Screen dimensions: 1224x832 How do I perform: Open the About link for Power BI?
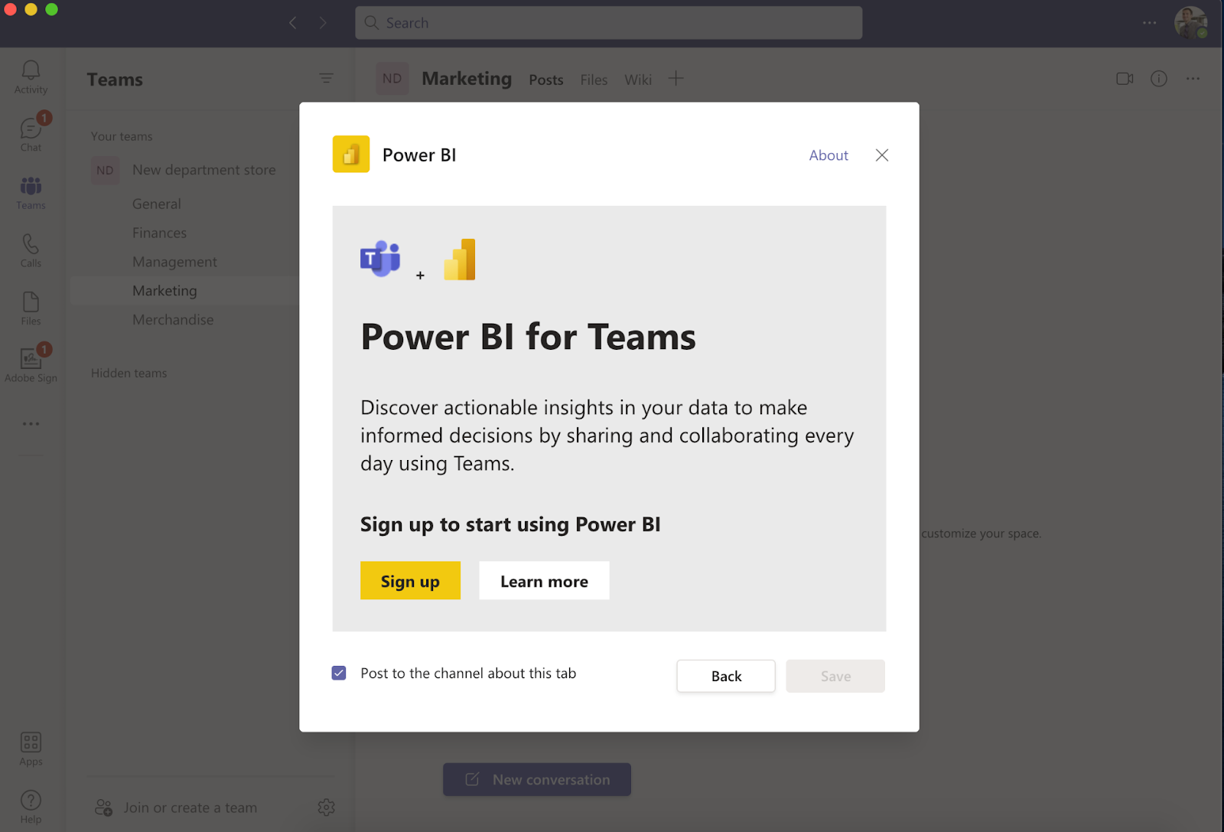[x=828, y=155]
